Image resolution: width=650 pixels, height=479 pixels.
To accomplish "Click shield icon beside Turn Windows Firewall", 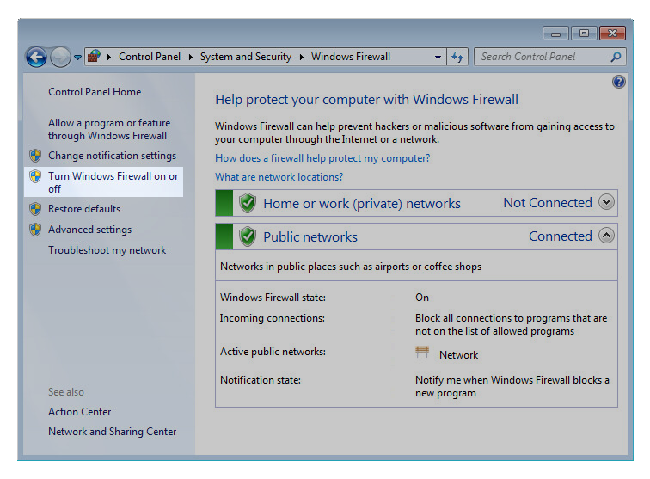I will (x=35, y=176).
